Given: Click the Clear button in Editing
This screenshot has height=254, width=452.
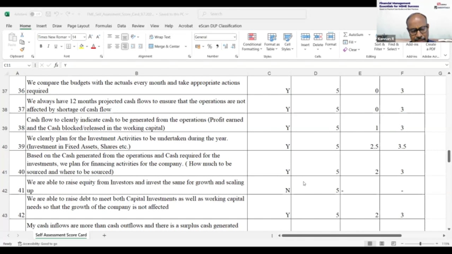Looking at the screenshot, I should 351,50.
